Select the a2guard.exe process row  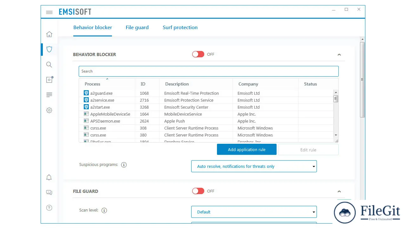(206, 93)
